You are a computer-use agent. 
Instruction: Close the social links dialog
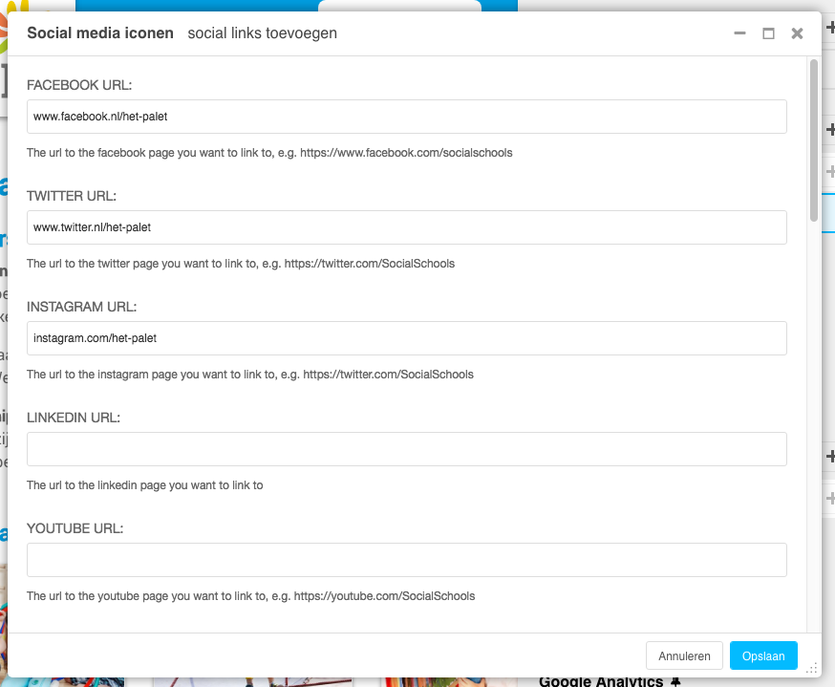pos(797,32)
